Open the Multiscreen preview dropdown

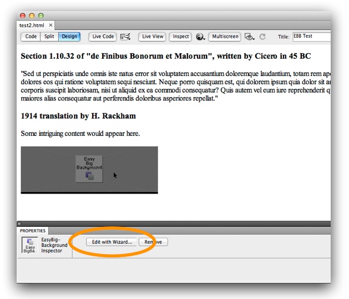[x=225, y=37]
